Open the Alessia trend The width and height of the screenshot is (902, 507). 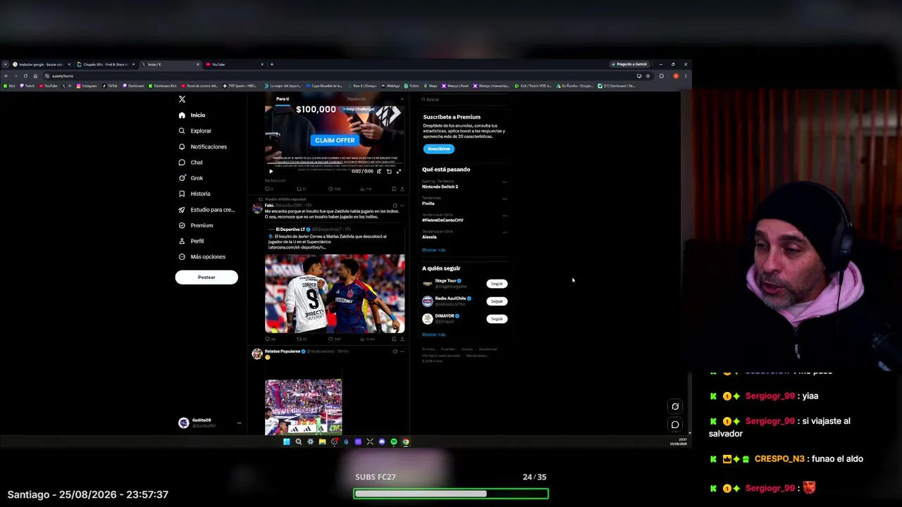(429, 237)
